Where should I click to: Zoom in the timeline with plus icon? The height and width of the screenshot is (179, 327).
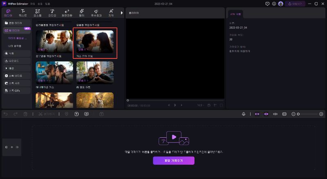(321, 114)
